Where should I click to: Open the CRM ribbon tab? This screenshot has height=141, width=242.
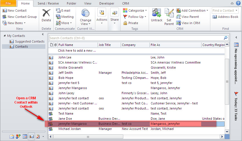point(126,3)
